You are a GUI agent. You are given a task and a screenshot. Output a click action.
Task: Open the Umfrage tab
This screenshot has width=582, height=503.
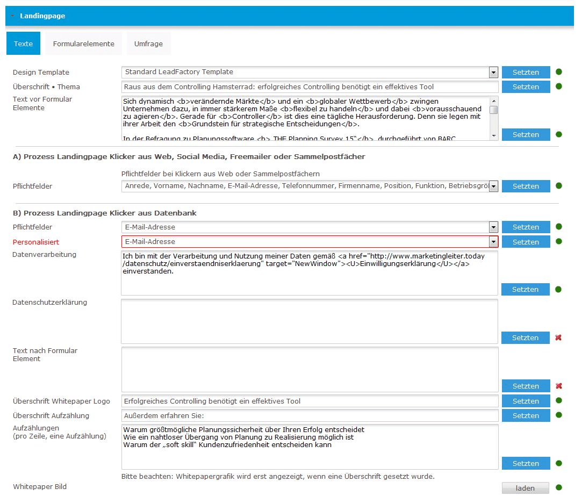click(x=148, y=44)
